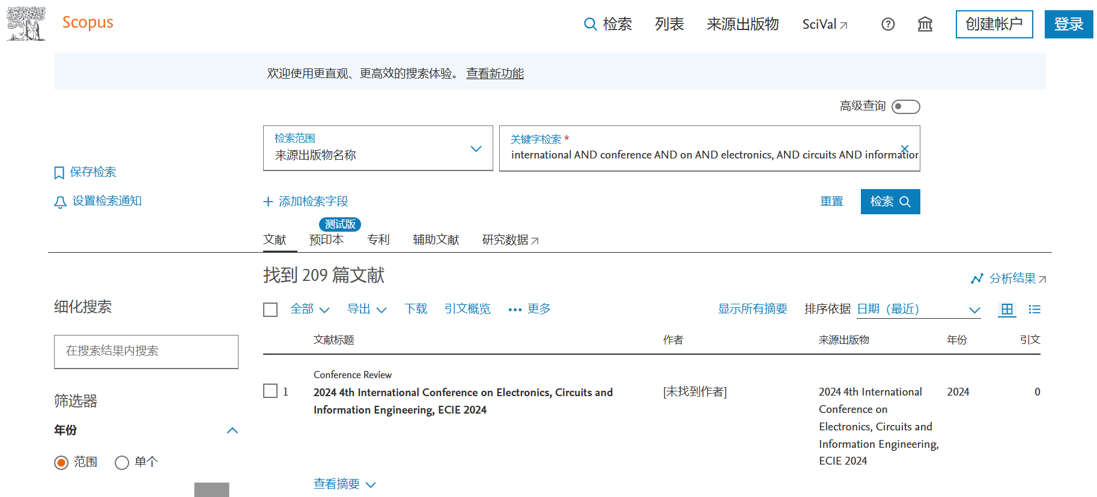Click the 创建帐户 button
Screen dimensions: 1097x497
click(994, 24)
